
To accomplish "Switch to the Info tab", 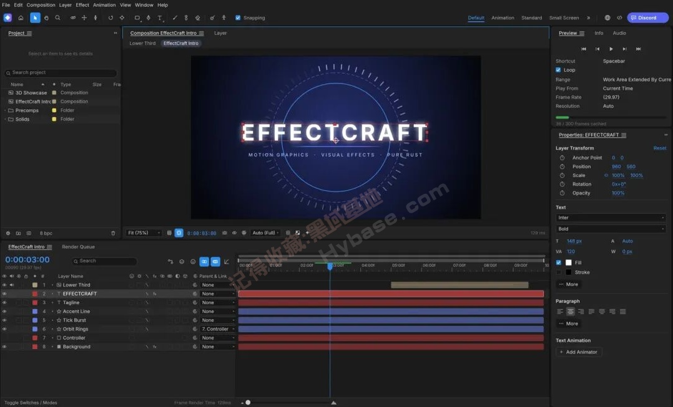I will pyautogui.click(x=599, y=33).
